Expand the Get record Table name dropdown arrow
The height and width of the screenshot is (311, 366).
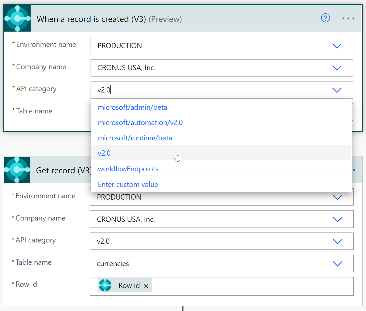pos(337,264)
